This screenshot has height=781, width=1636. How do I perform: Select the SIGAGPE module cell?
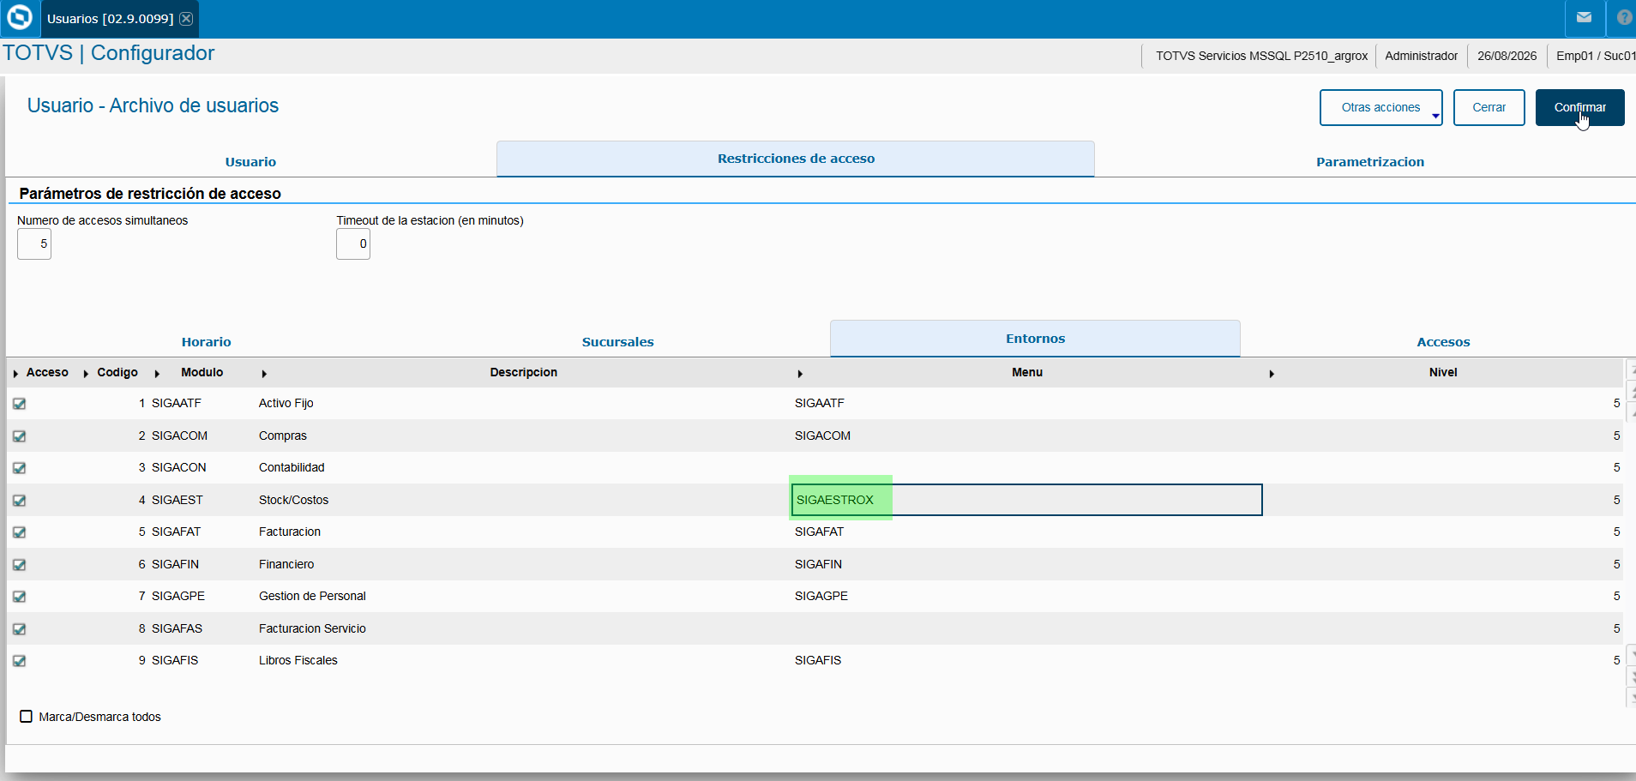tap(178, 596)
